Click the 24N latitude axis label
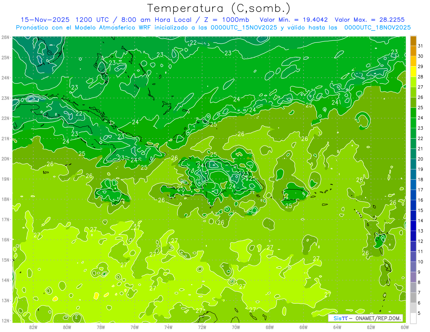 pos(5,78)
